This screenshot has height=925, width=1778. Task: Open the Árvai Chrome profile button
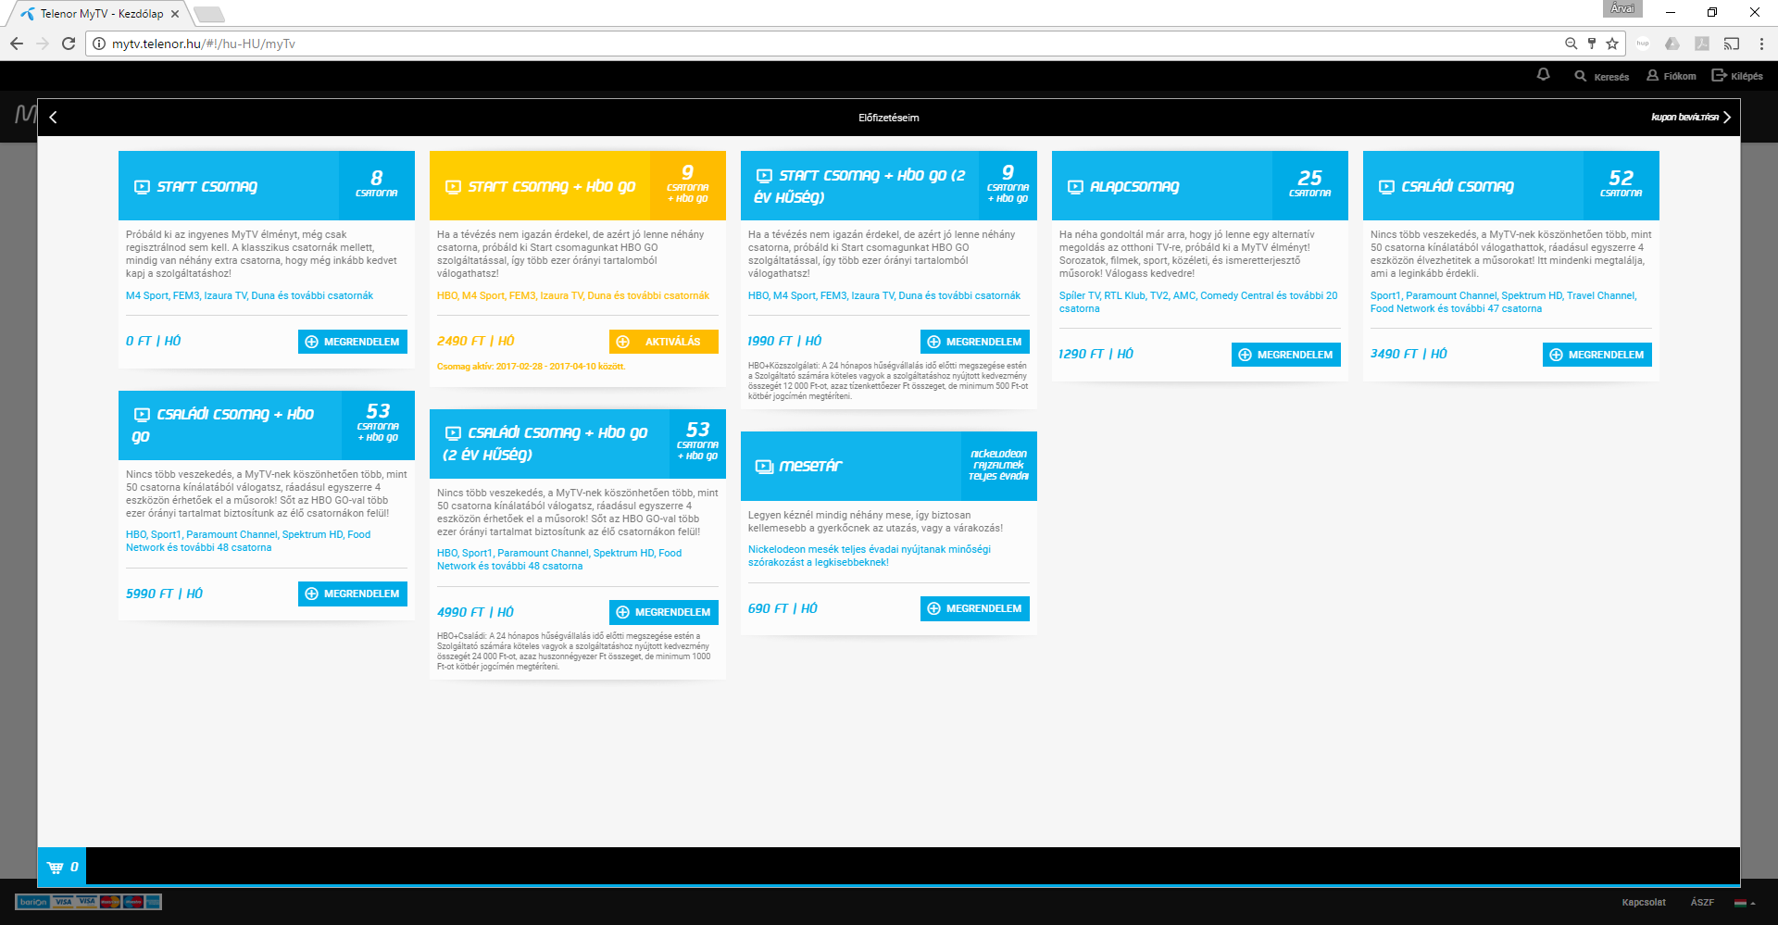pyautogui.click(x=1622, y=8)
